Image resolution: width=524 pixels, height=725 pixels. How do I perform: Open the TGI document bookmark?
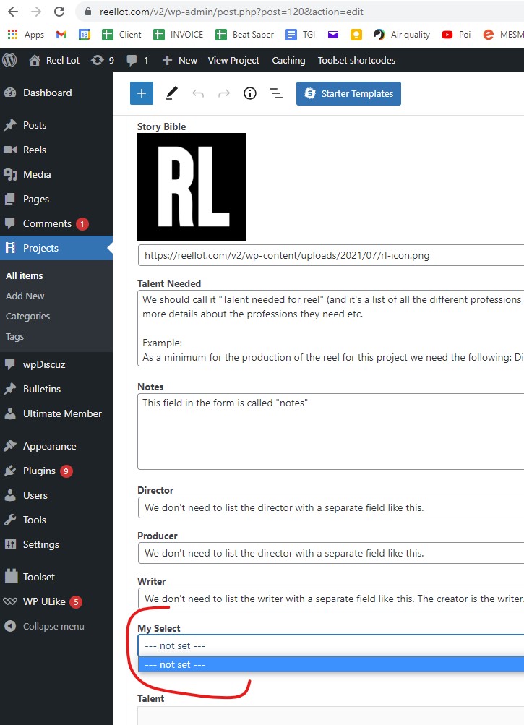[300, 35]
